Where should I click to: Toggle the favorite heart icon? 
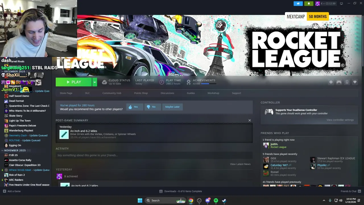tap(355, 82)
